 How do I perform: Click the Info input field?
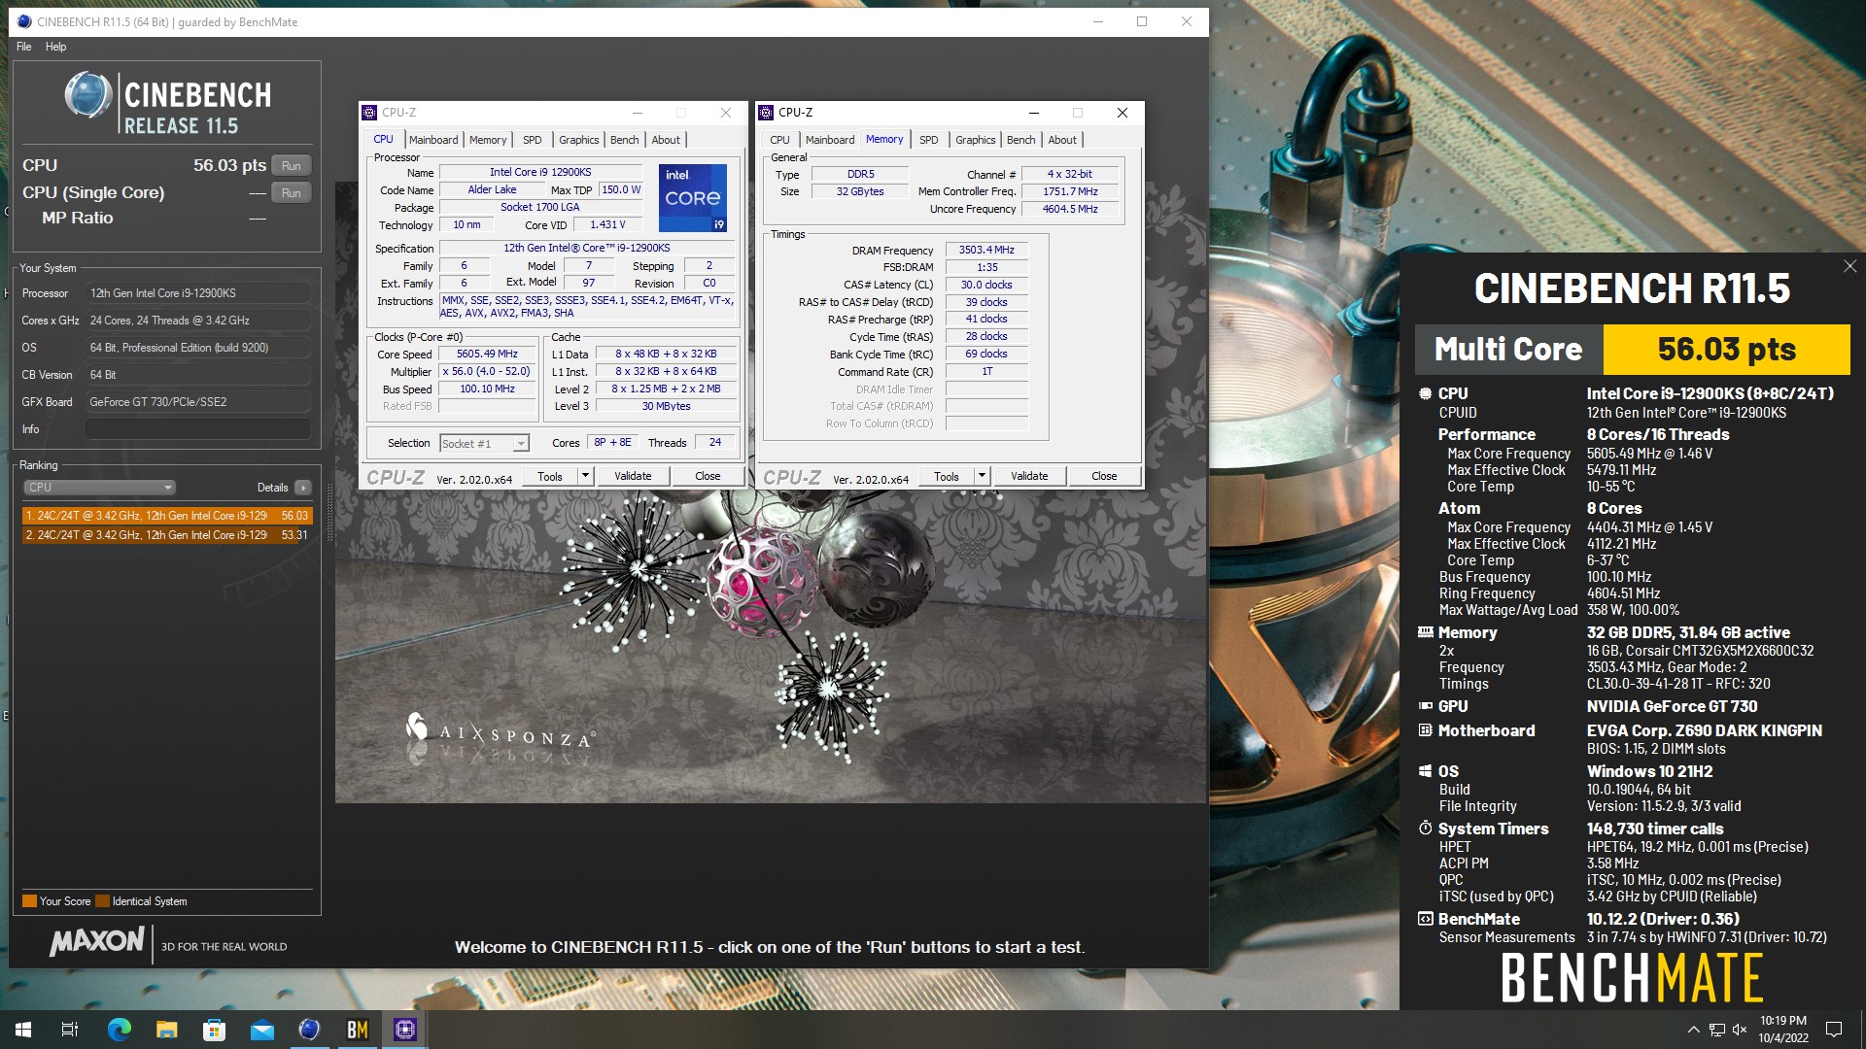tap(198, 429)
